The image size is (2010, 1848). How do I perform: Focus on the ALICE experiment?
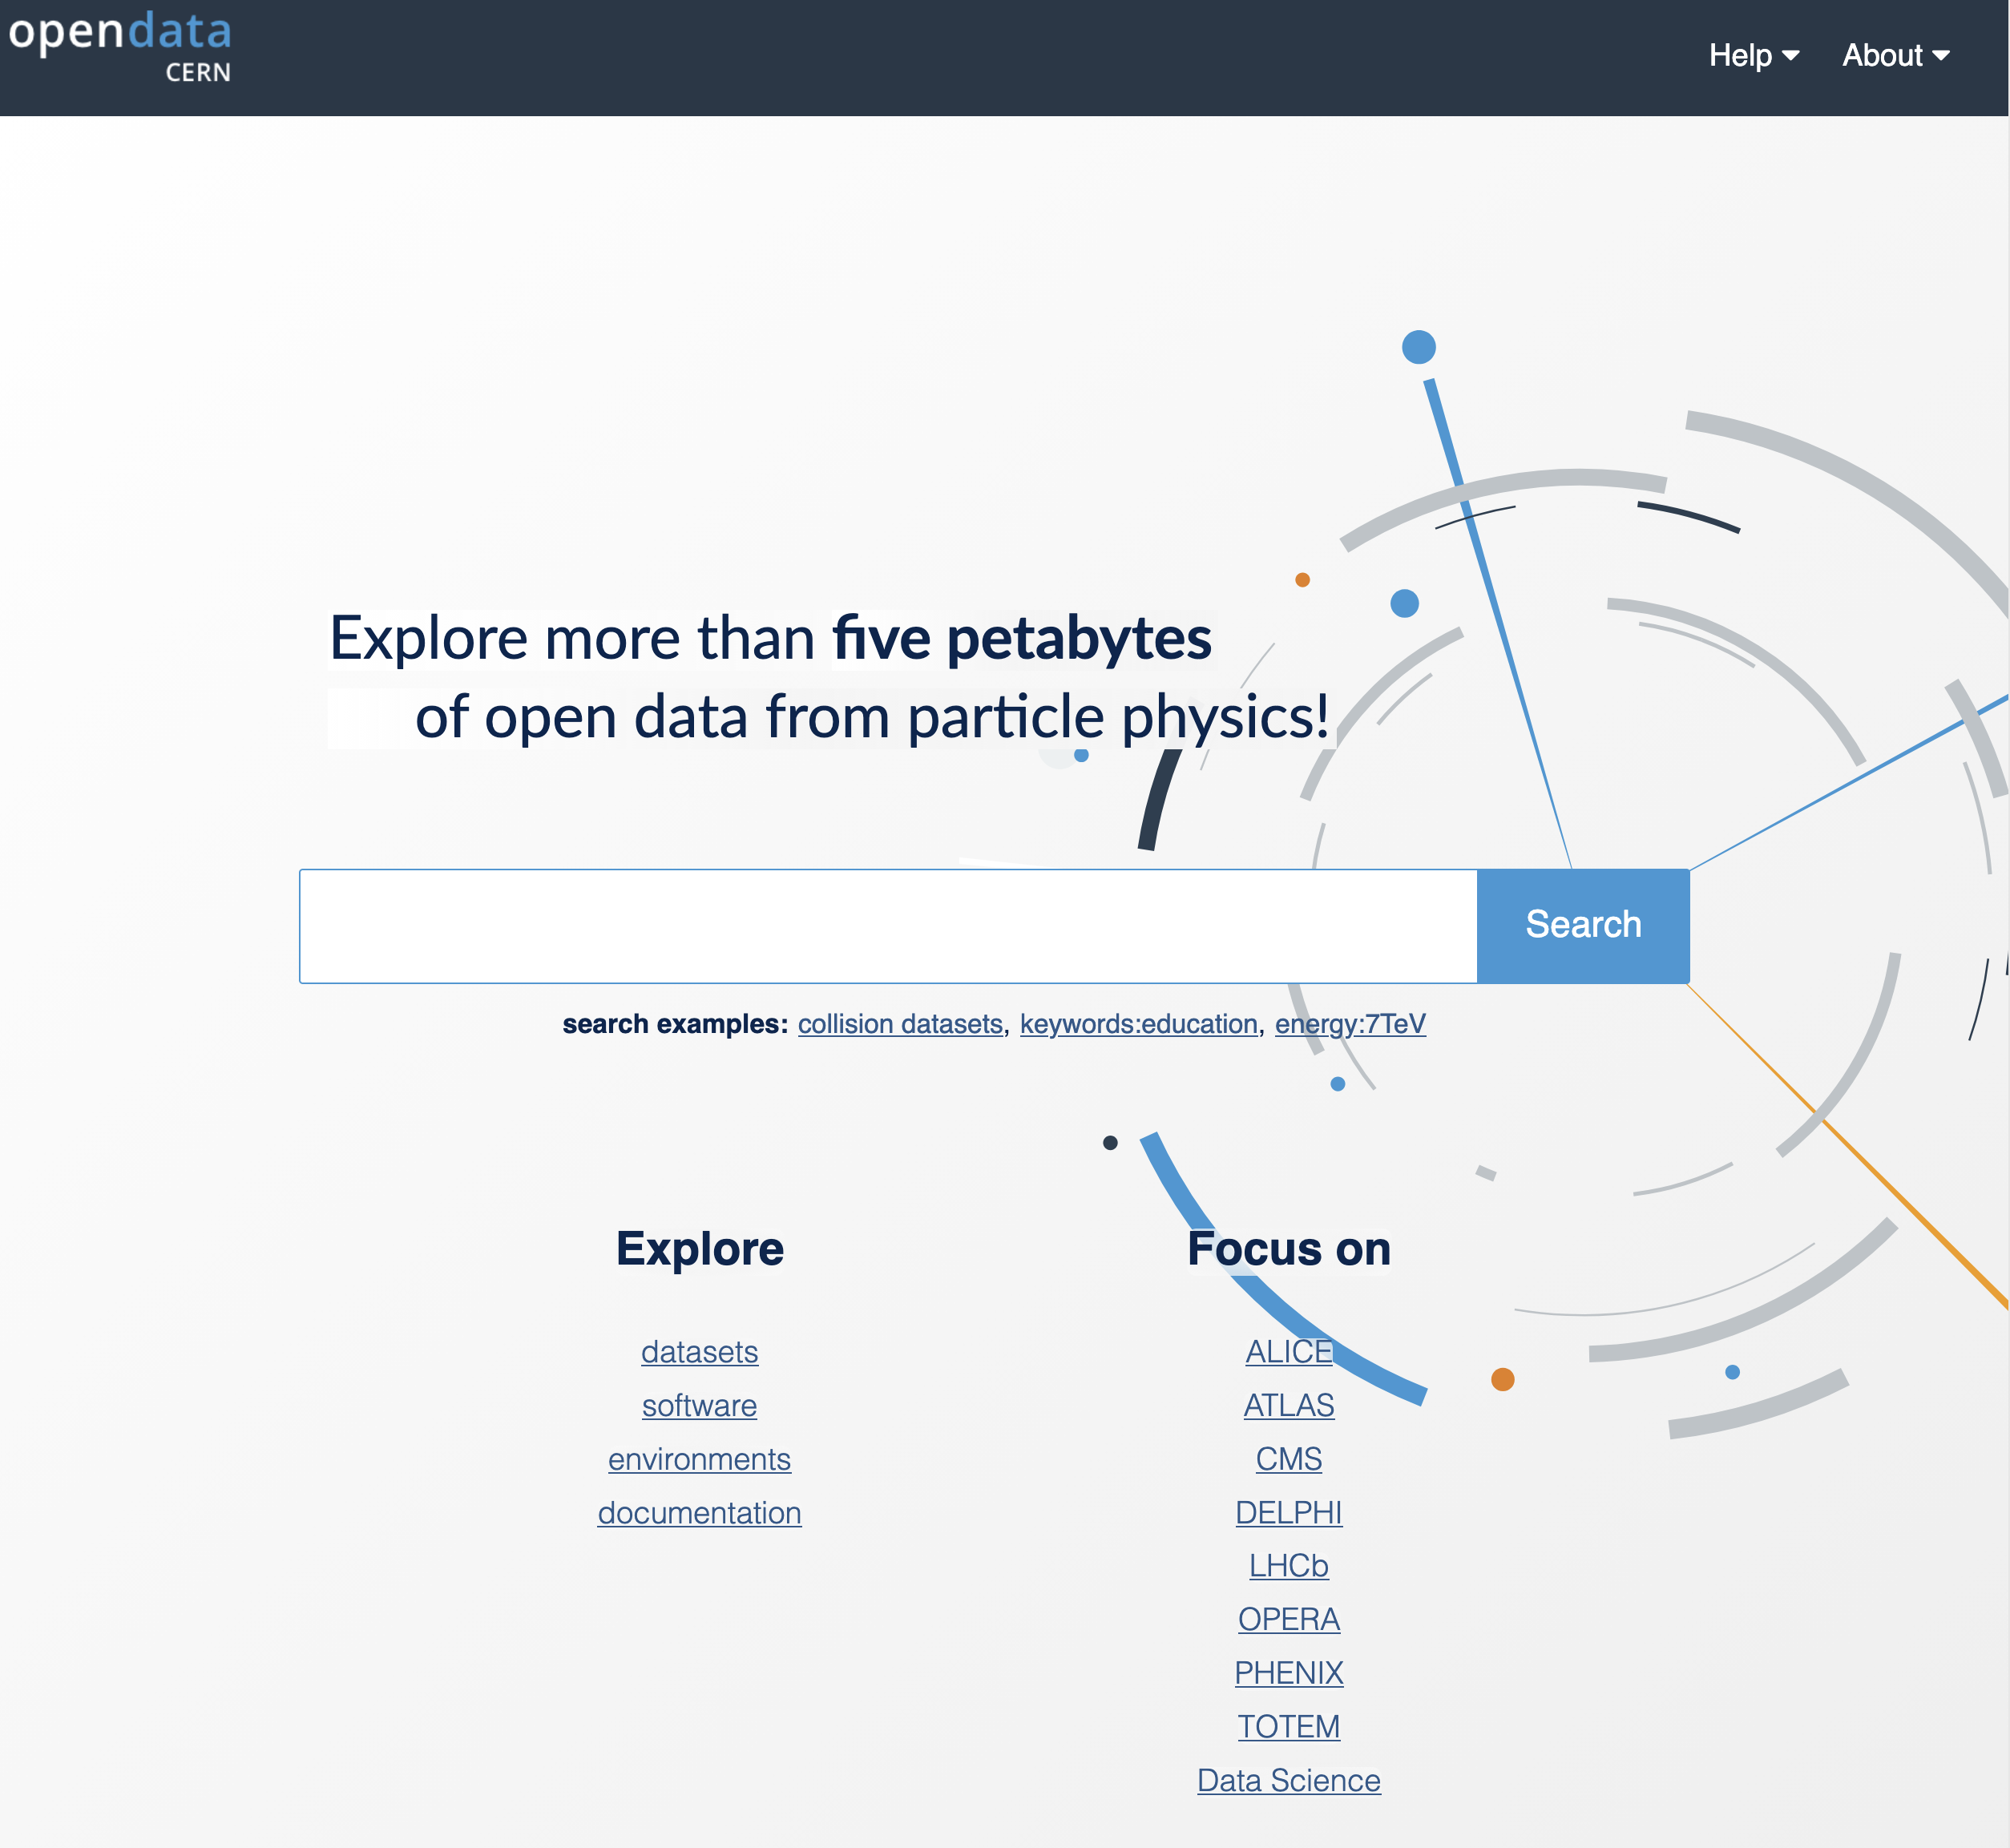1288,1352
